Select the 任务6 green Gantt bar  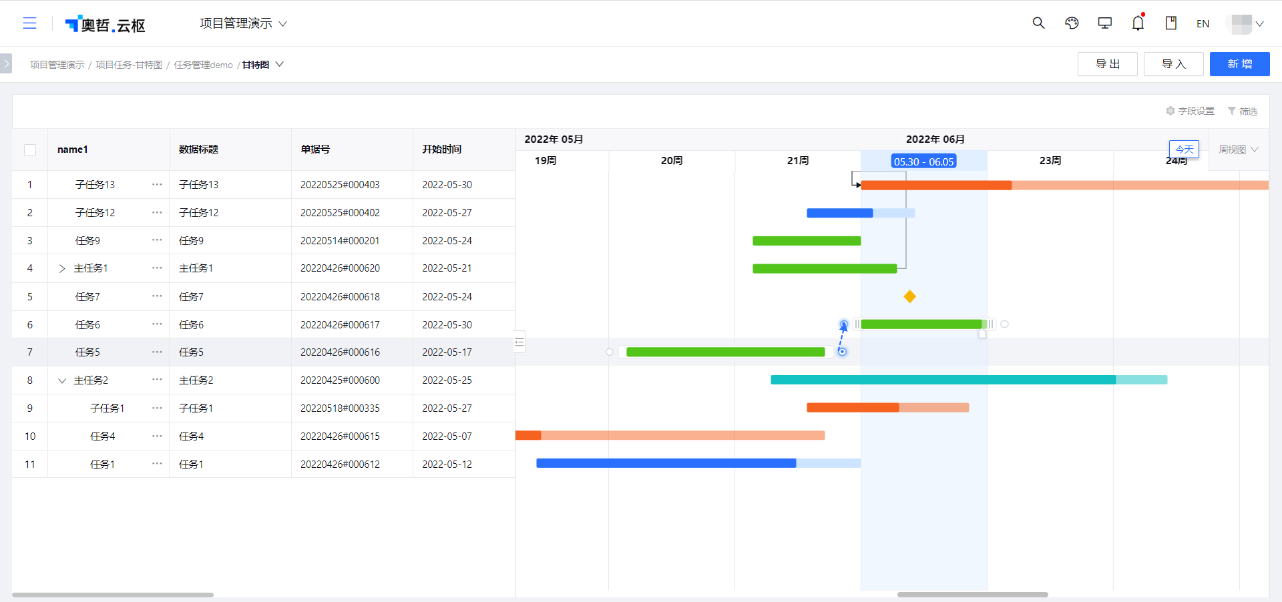[923, 324]
